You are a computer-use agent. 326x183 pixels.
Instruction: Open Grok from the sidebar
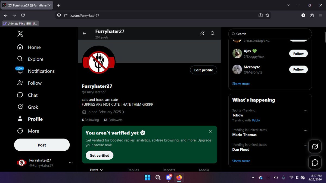tap(28, 107)
